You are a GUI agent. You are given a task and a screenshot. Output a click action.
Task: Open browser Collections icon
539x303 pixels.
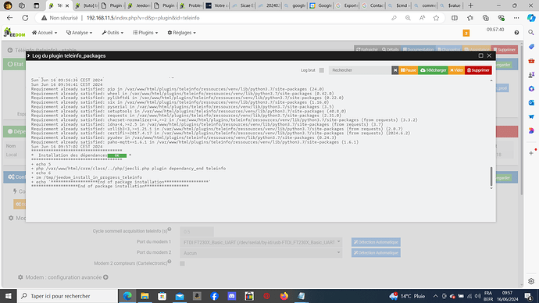(x=485, y=18)
